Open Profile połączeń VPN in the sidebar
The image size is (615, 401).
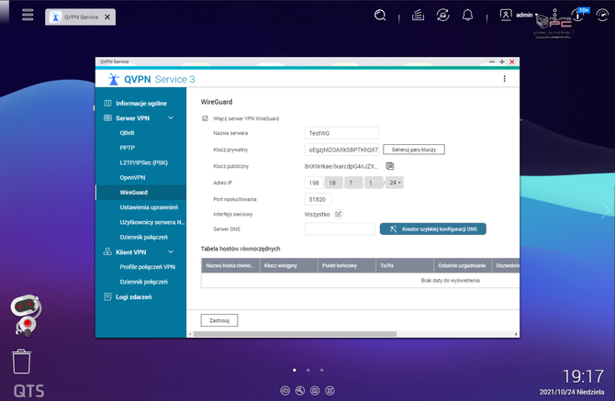148,267
